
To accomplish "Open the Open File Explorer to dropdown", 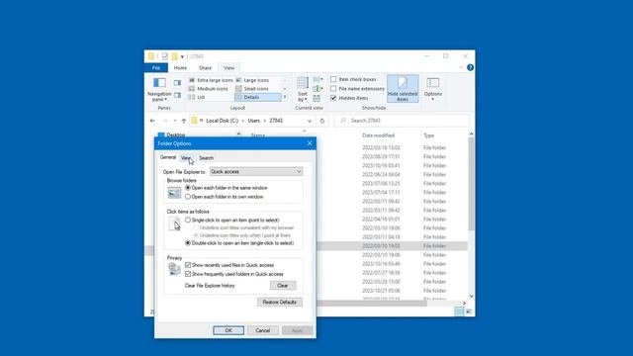I will 256,171.
